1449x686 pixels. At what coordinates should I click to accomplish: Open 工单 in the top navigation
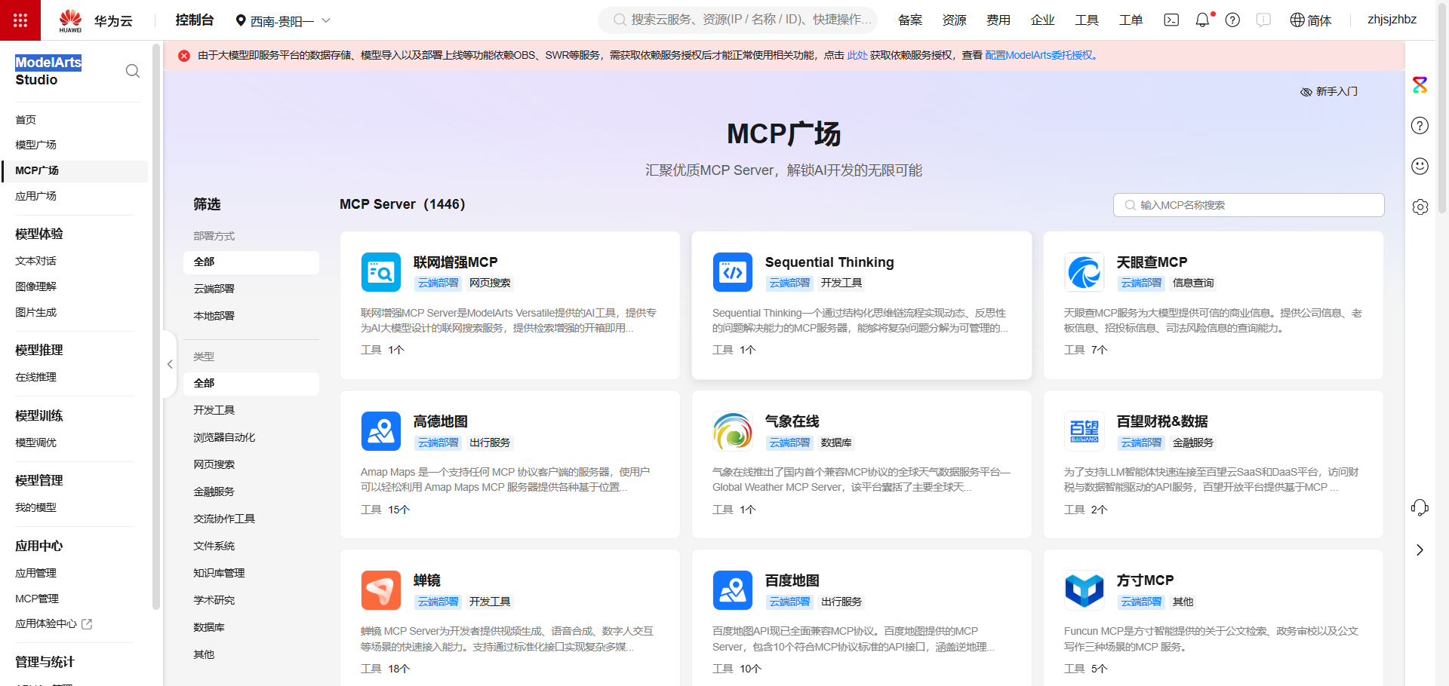(x=1131, y=20)
